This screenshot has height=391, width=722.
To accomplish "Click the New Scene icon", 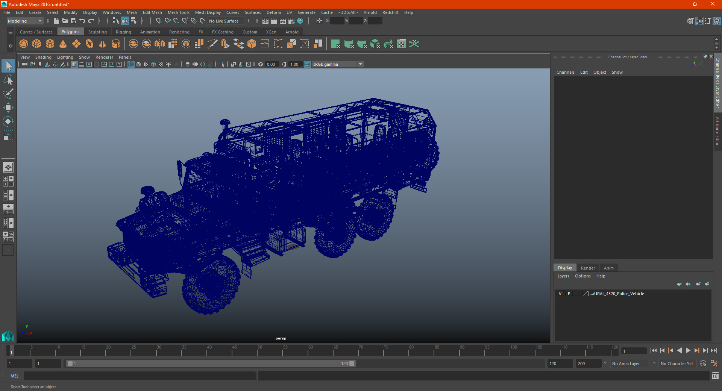I will pyautogui.click(x=56, y=21).
